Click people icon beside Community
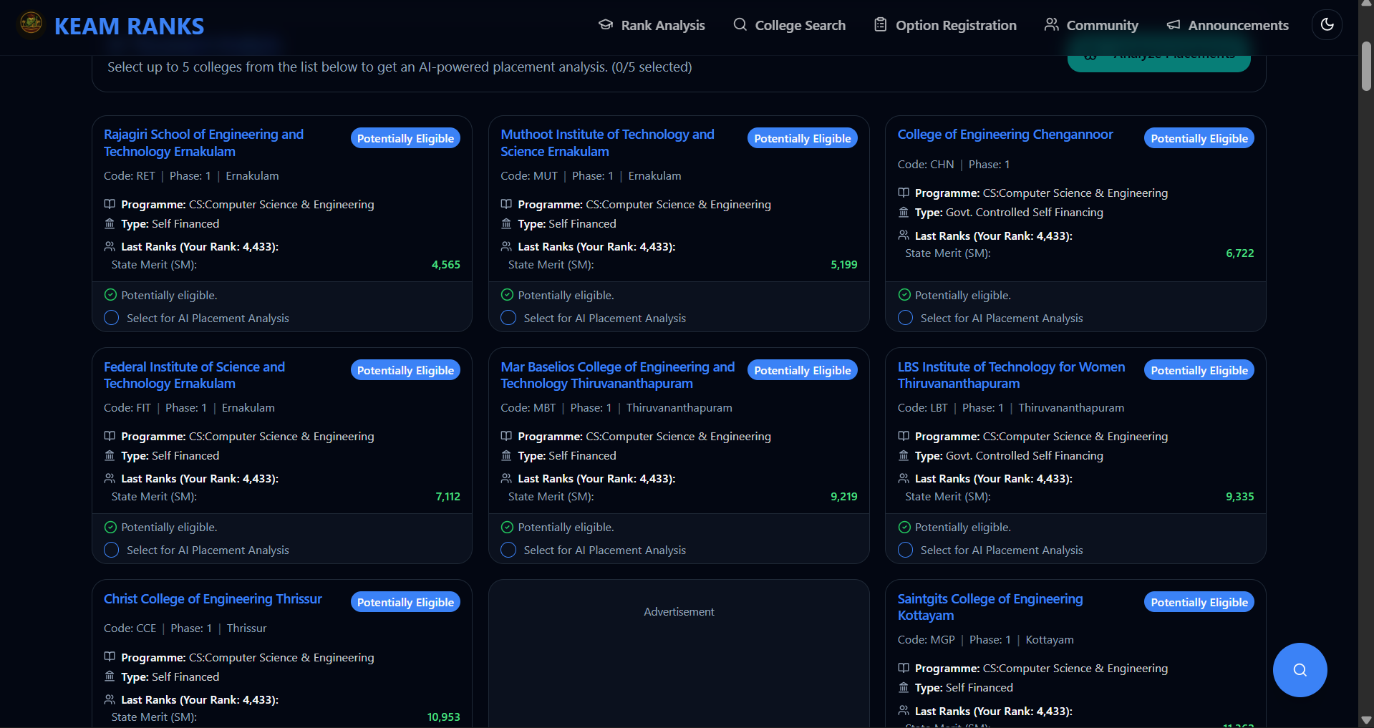Image resolution: width=1374 pixels, height=728 pixels. [1051, 25]
